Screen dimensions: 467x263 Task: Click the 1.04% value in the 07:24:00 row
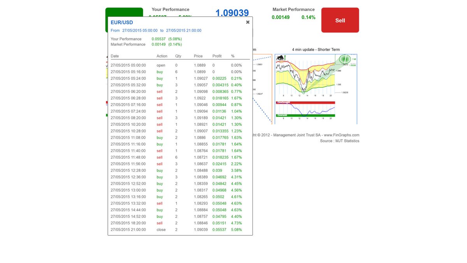237,111
